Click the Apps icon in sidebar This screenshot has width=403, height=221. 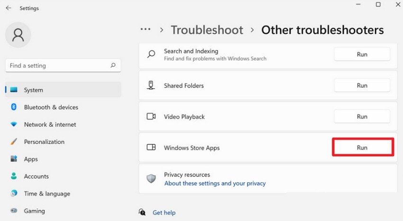(x=14, y=159)
